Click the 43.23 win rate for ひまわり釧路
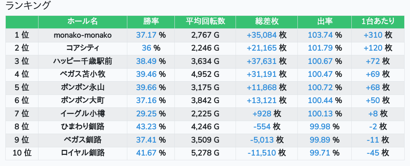410x166 pixels. pos(146,126)
